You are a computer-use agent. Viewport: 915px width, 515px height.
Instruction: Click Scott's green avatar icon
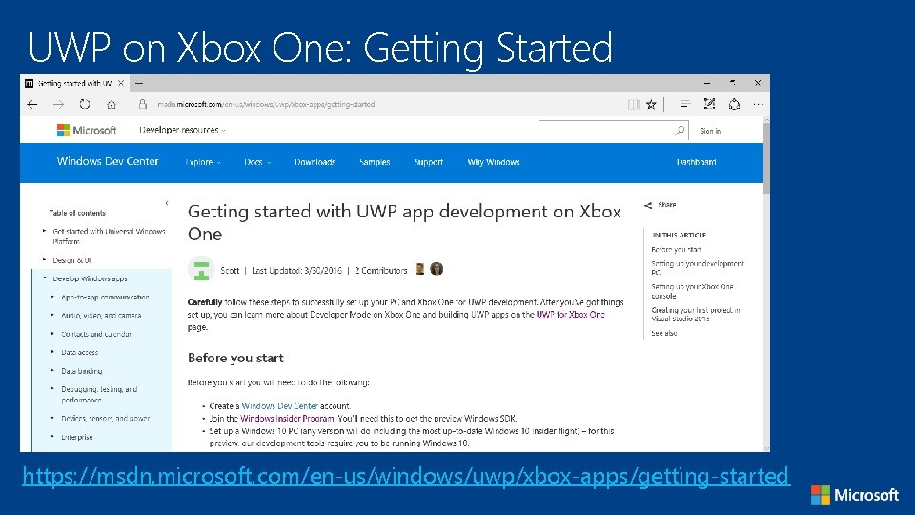[201, 270]
